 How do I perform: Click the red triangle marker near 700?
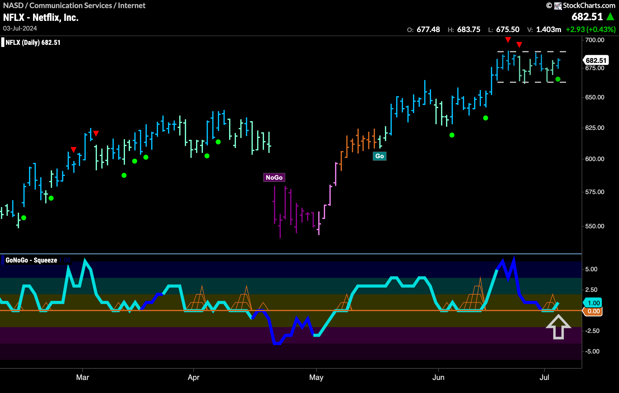[x=508, y=40]
